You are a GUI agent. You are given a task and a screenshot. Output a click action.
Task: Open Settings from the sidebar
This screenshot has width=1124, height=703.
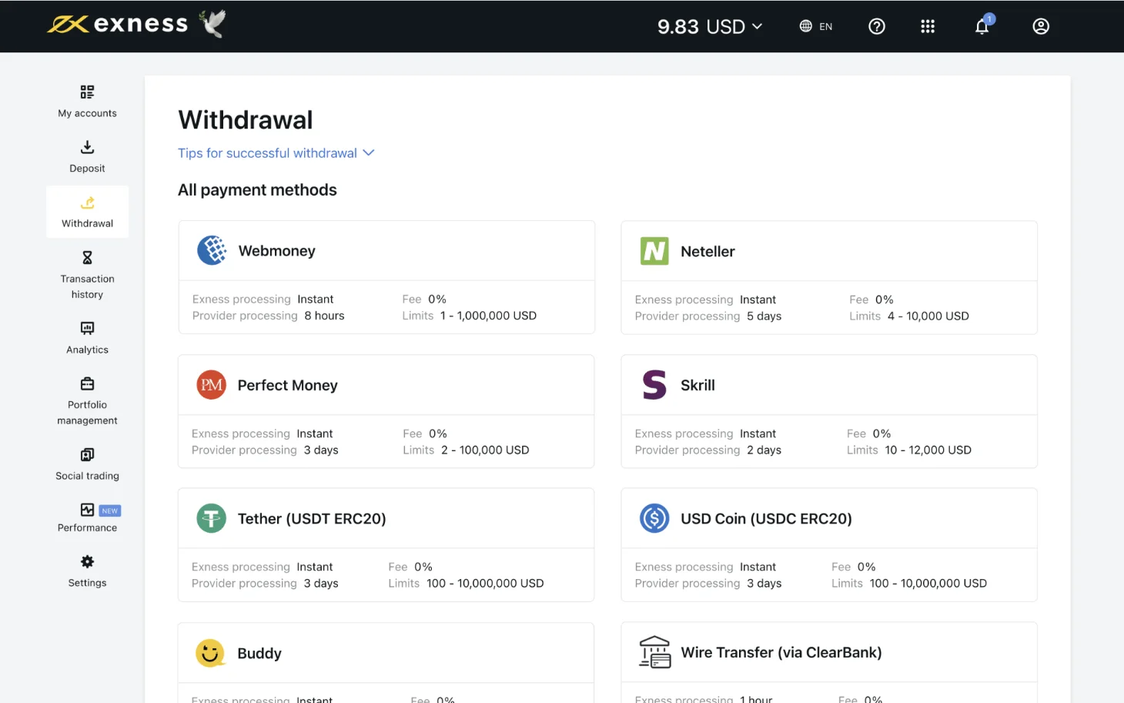tap(87, 571)
